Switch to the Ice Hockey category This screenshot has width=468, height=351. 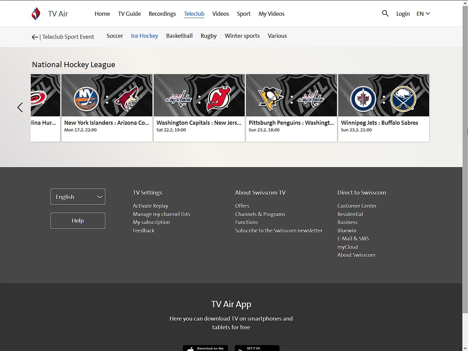pos(144,36)
